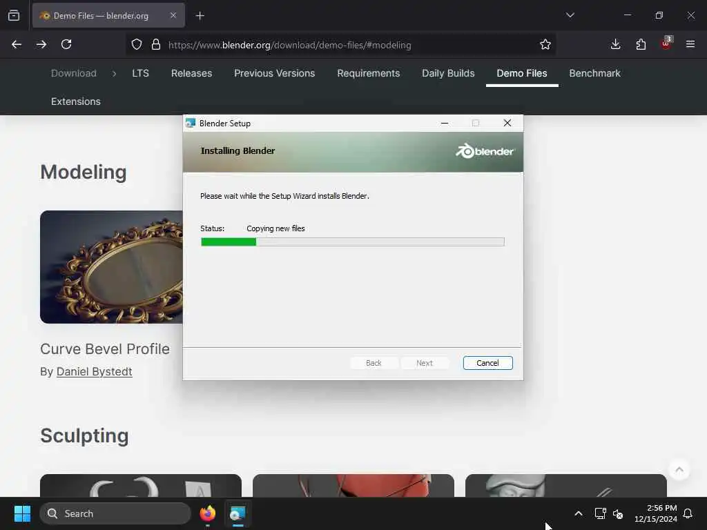Viewport: 707px width, 530px height.
Task: Click the Firefox taskbar icon
Action: (x=208, y=513)
